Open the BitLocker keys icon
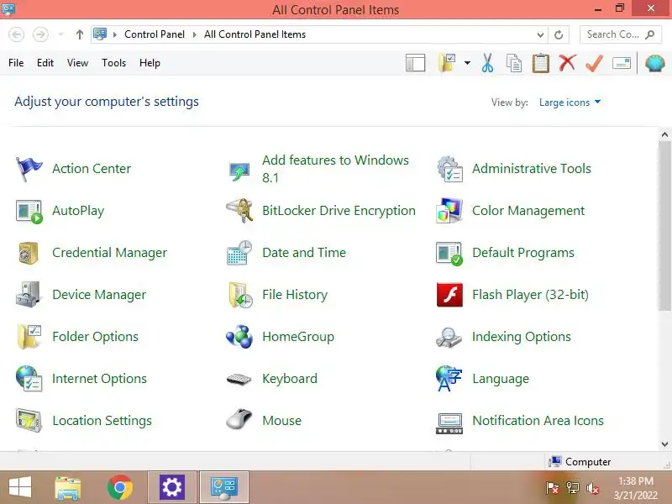Image resolution: width=672 pixels, height=504 pixels. (239, 211)
